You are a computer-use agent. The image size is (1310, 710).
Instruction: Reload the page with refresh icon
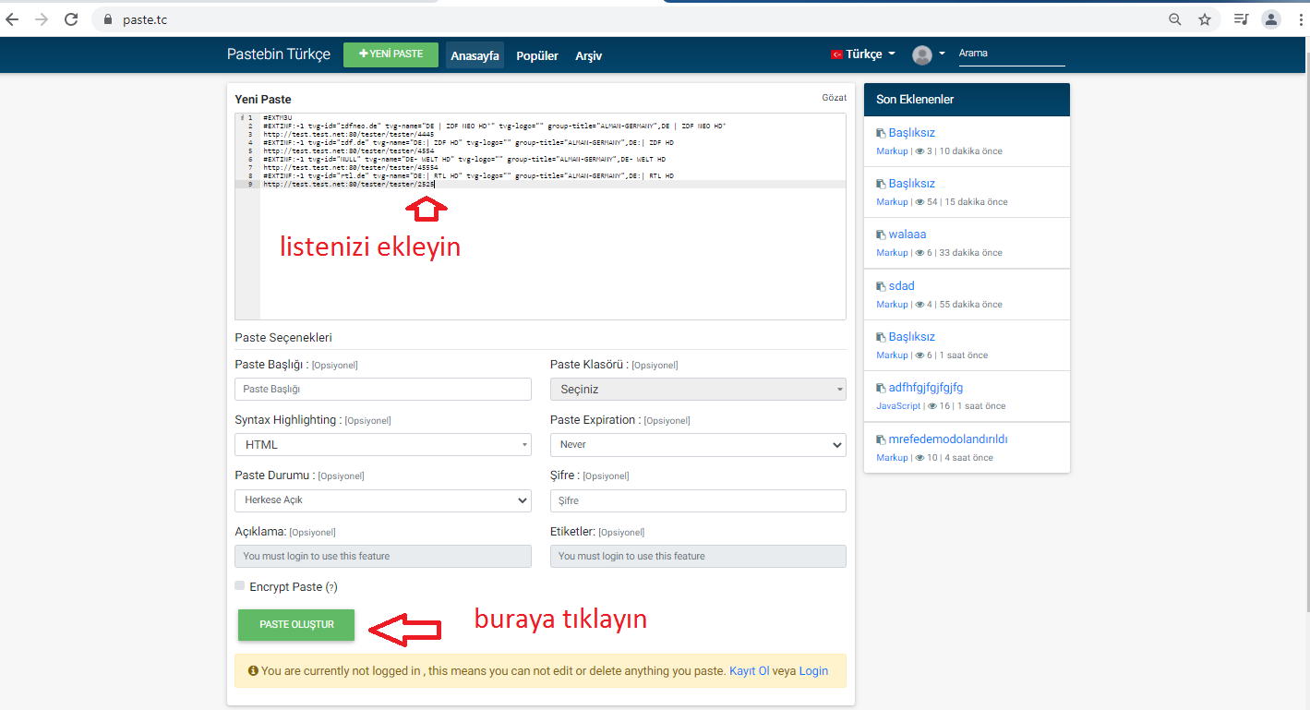click(x=71, y=19)
